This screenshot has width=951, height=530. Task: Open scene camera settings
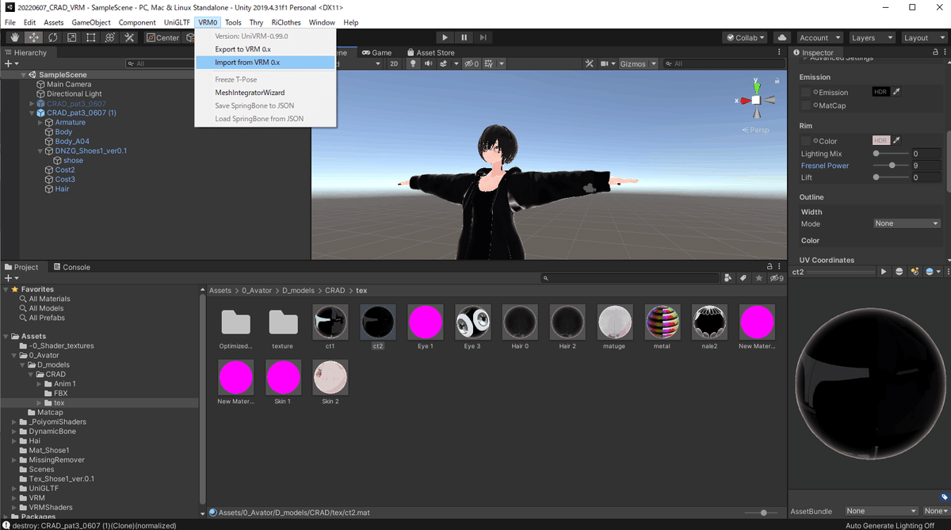click(x=608, y=63)
